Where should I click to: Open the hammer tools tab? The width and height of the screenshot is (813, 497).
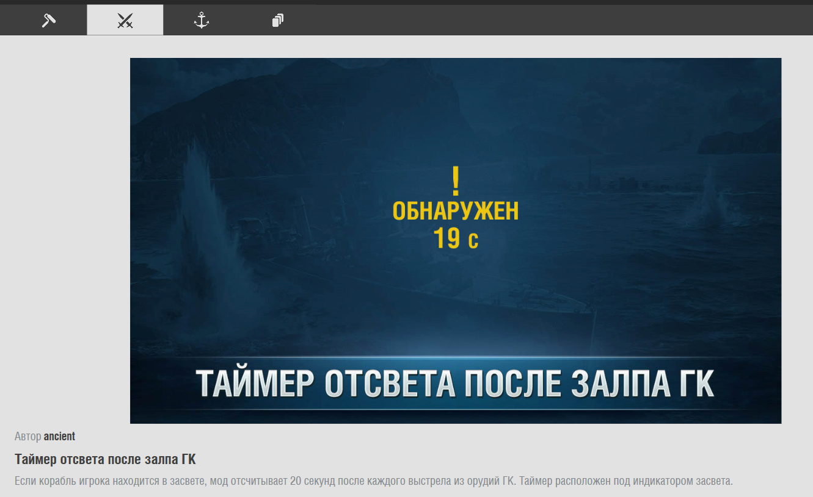pos(49,21)
